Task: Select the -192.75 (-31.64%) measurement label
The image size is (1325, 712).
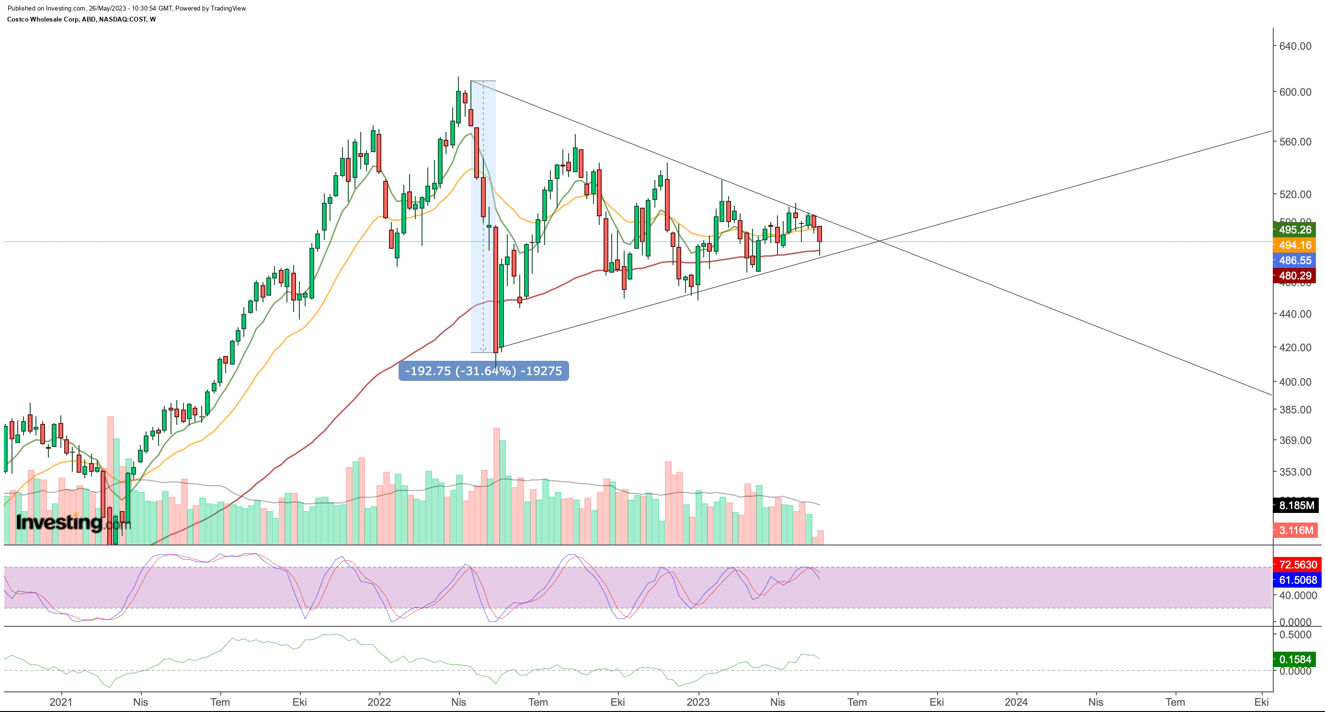Action: [x=483, y=371]
